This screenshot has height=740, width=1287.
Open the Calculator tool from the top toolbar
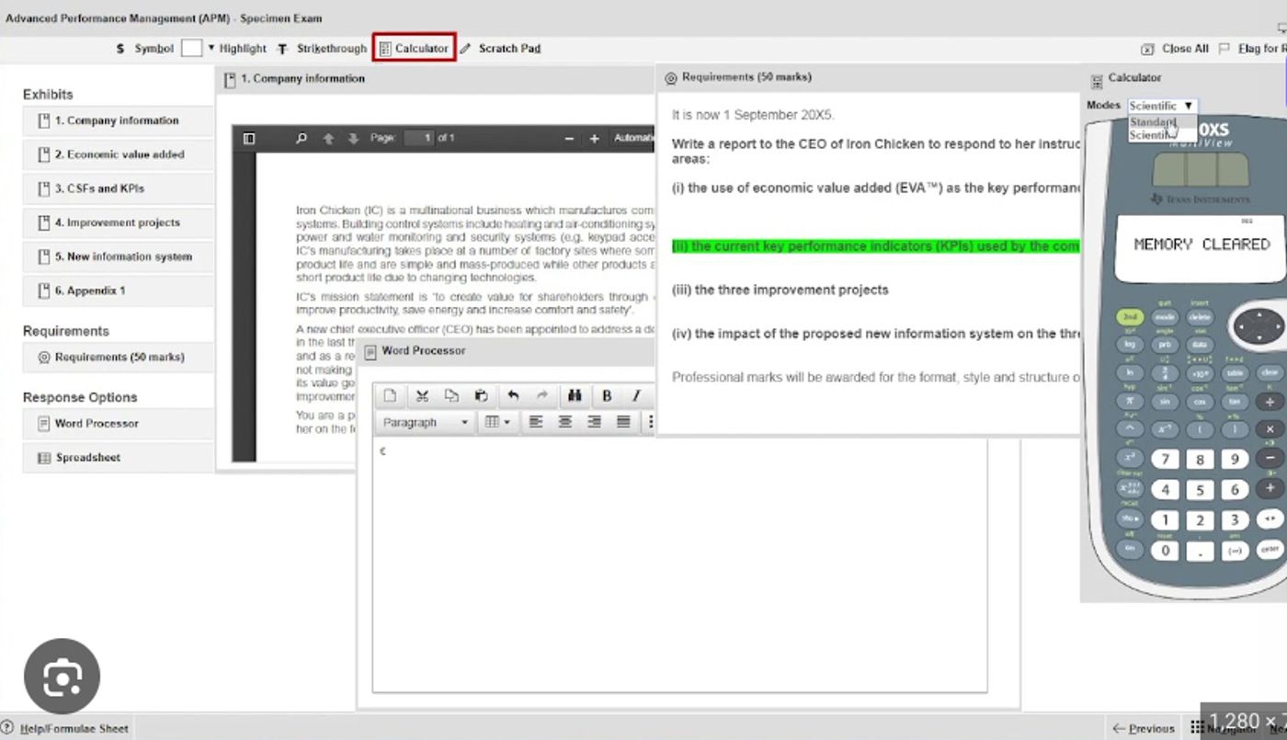pos(414,49)
